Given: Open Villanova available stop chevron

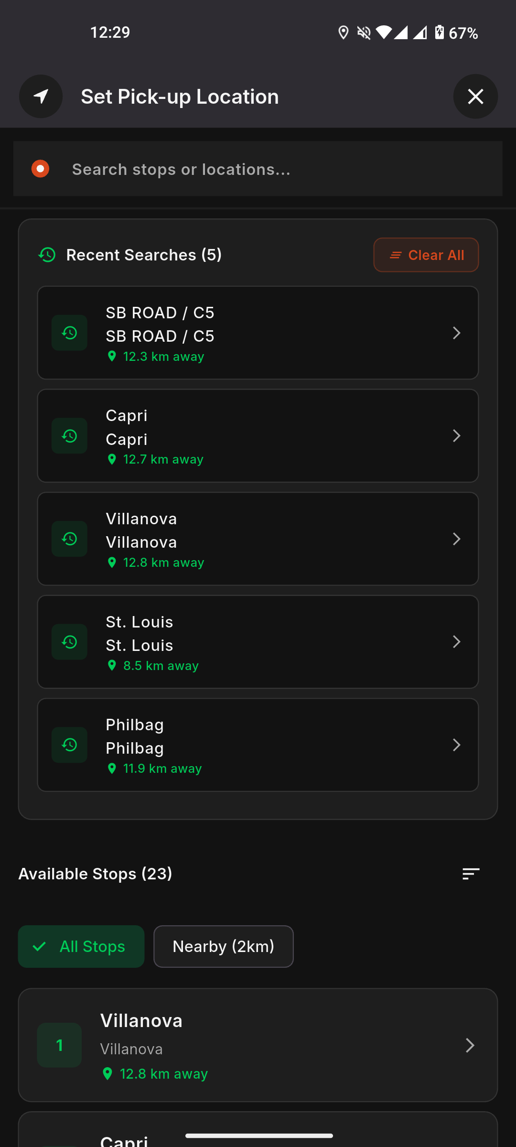Looking at the screenshot, I should (470, 1045).
